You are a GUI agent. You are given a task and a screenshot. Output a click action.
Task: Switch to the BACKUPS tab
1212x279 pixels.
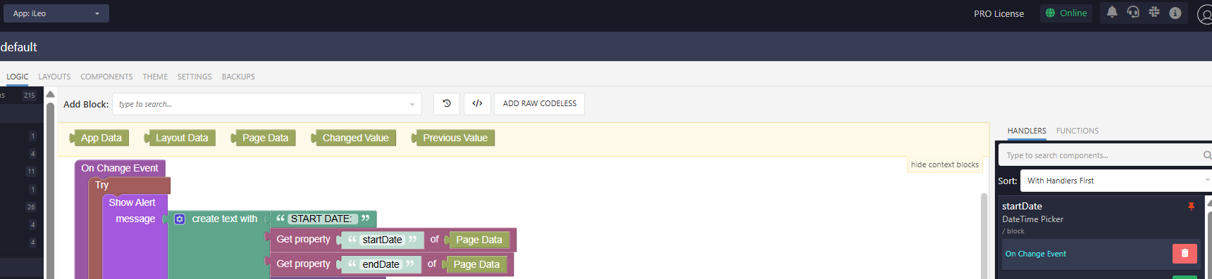click(238, 77)
